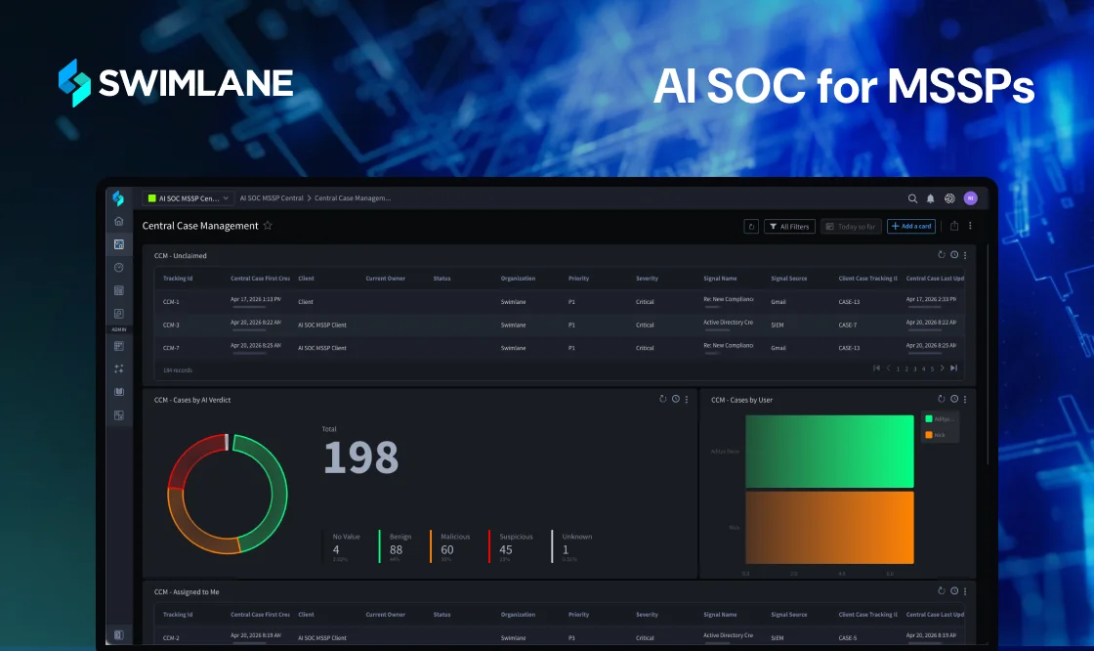Jump to last page in Unclaimed pagination
This screenshot has height=651, width=1094.
(x=953, y=369)
